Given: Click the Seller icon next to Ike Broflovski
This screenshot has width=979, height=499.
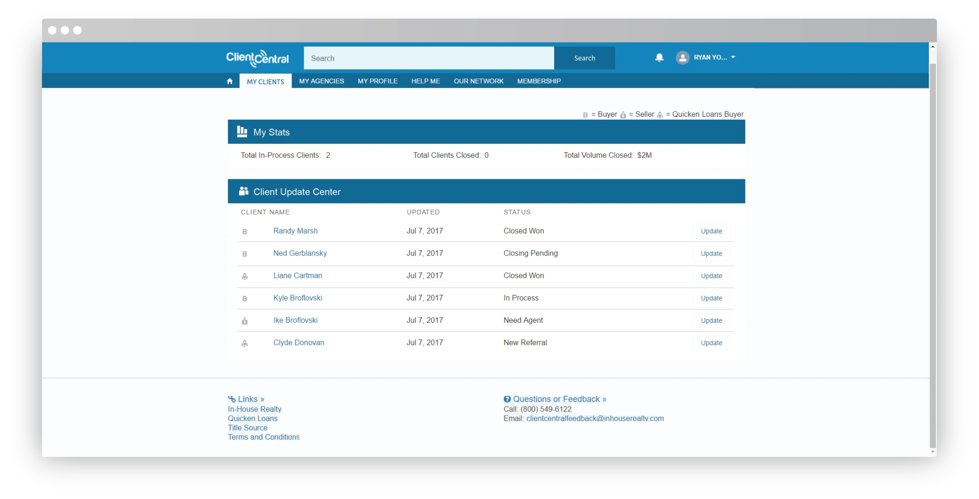Looking at the screenshot, I should (x=245, y=321).
